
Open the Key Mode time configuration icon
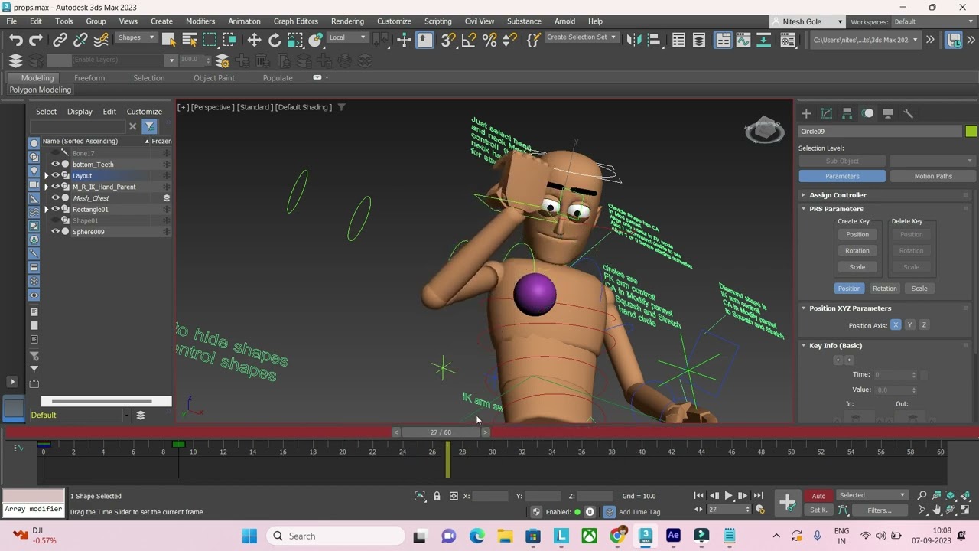click(759, 510)
